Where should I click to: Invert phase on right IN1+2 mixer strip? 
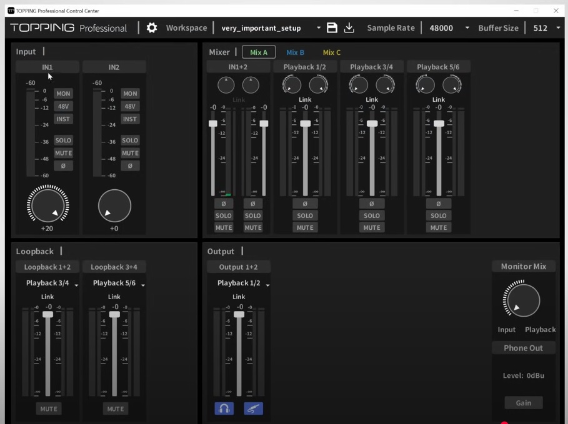pyautogui.click(x=253, y=204)
